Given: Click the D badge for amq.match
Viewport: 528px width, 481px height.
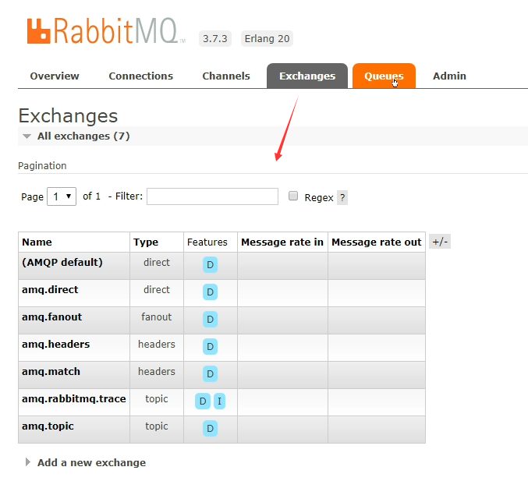Looking at the screenshot, I should [x=210, y=373].
